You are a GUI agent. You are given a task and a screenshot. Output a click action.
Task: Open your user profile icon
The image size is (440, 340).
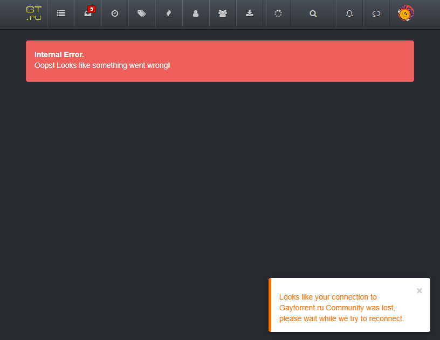[195, 13]
